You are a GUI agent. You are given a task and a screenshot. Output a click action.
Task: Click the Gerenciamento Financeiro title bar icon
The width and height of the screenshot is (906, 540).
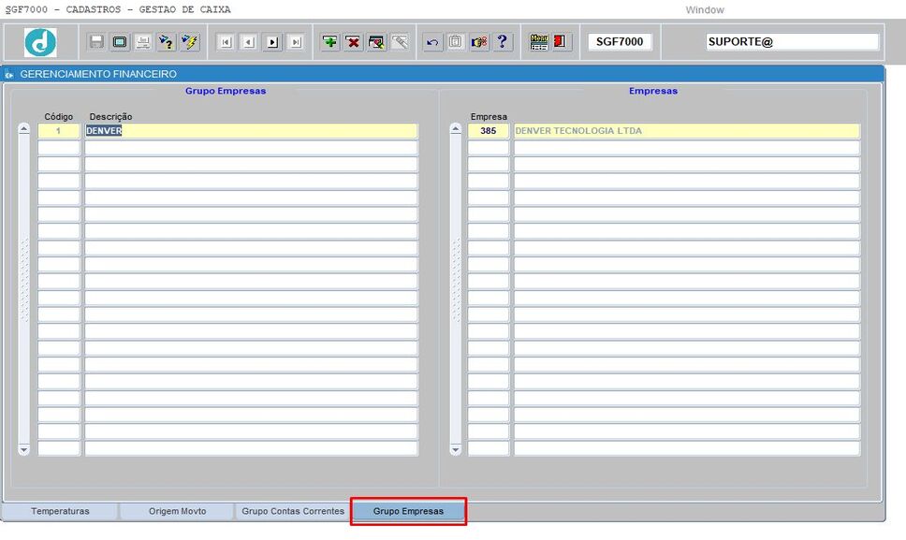(8, 75)
